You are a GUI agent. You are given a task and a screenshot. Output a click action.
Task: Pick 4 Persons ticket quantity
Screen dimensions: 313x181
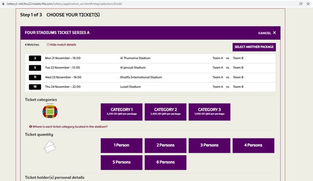[x=253, y=145]
